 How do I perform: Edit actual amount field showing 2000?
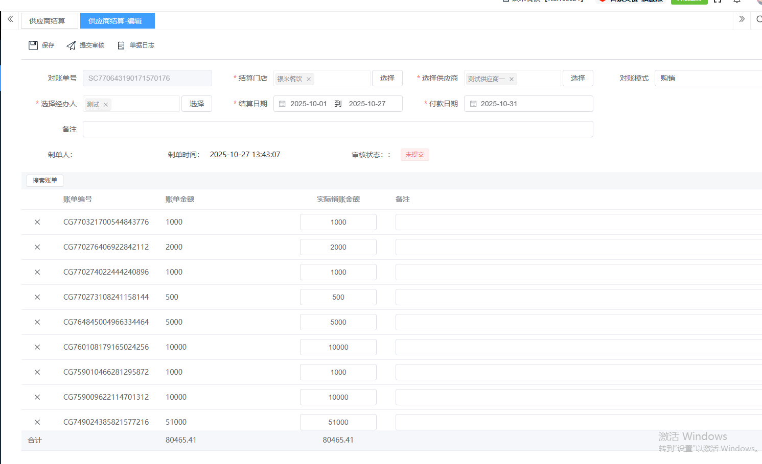[338, 247]
